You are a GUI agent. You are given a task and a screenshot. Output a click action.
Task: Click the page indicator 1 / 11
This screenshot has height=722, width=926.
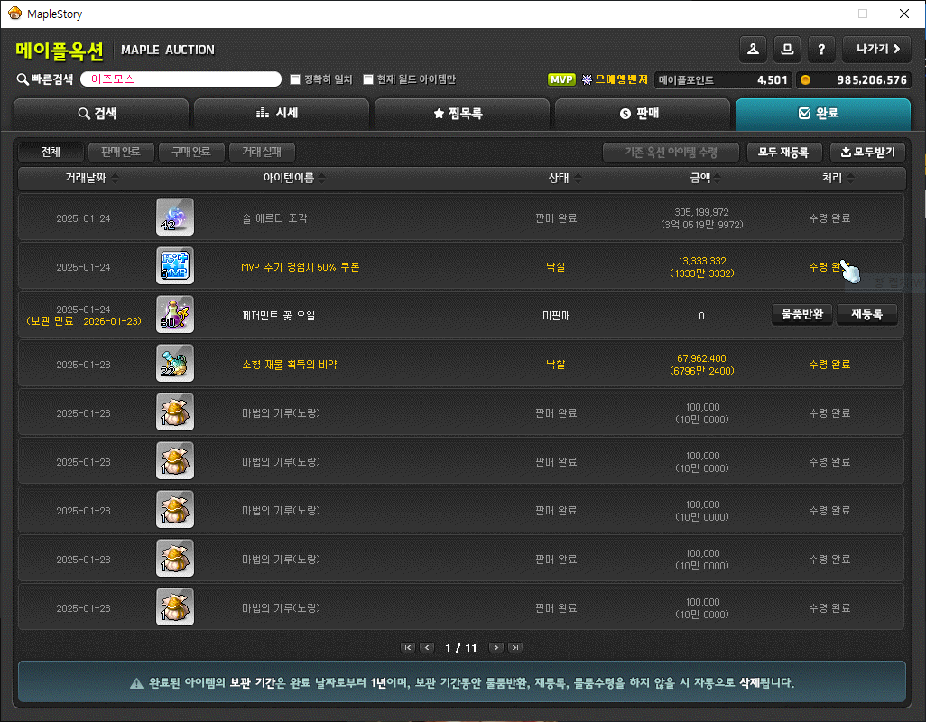(460, 648)
